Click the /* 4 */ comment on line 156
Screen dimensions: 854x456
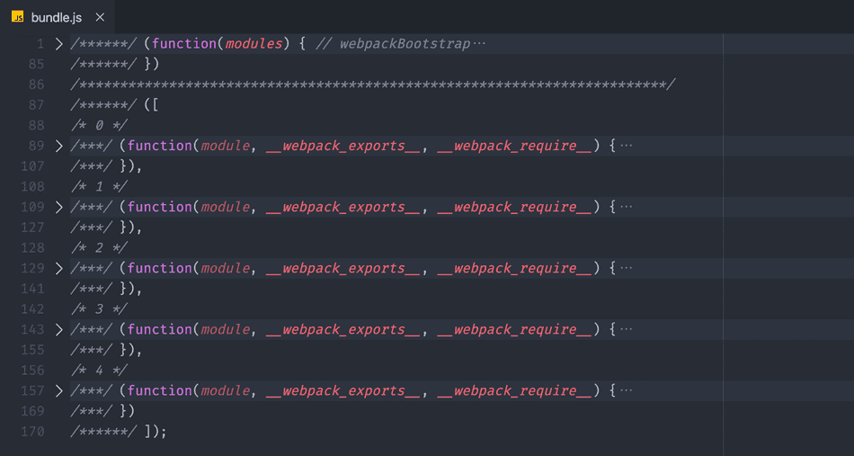tap(99, 370)
